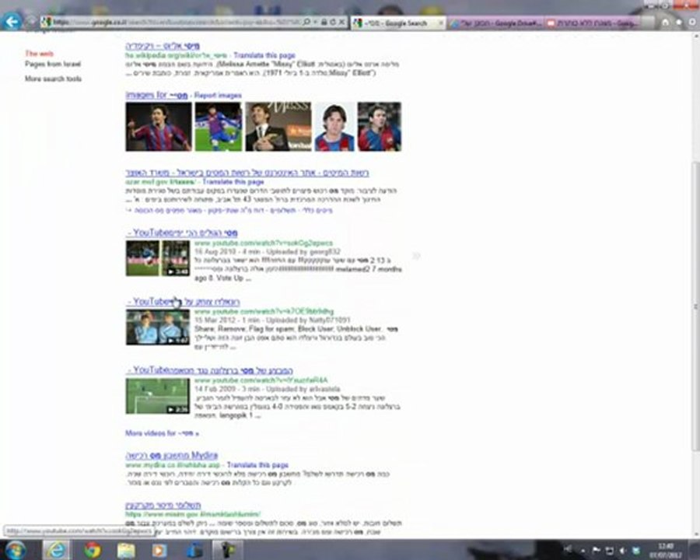700x560 pixels.
Task: Select 'Pages from Israel' filter
Action: pos(53,65)
